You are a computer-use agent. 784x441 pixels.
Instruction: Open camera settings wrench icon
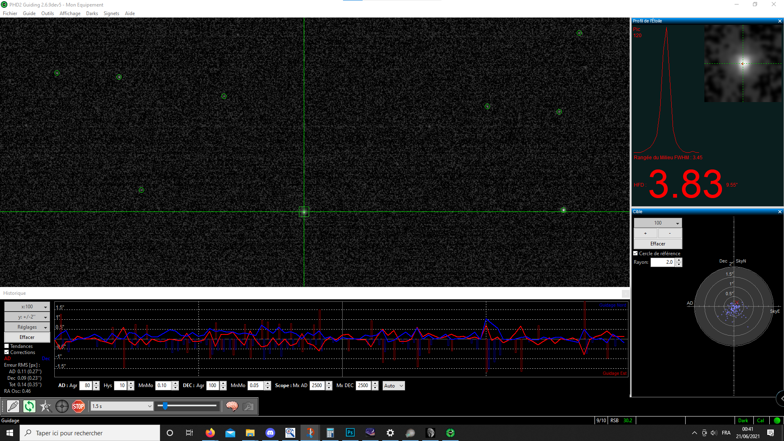[248, 406]
